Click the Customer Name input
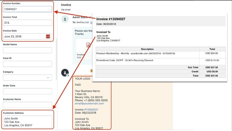 coord(28,105)
